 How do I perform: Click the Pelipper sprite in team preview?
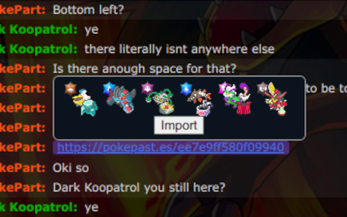tap(80, 98)
